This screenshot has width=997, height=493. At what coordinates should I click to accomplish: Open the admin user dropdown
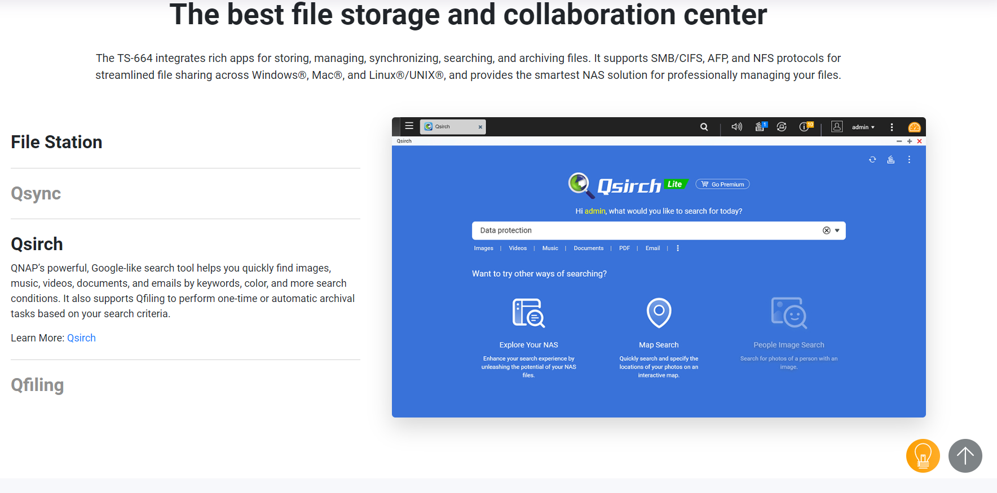pos(863,127)
